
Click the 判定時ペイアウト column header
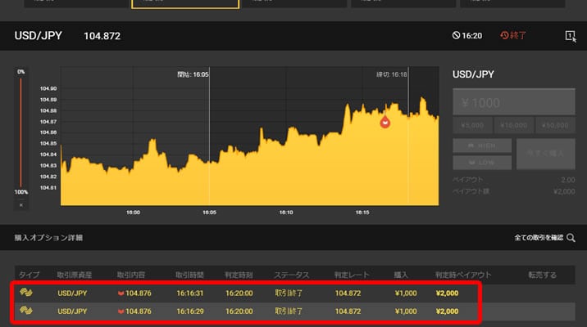(463, 275)
